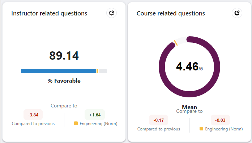Click the orange norm marker on favorable bar
Viewport: 252px width, 143px height.
pos(97,71)
